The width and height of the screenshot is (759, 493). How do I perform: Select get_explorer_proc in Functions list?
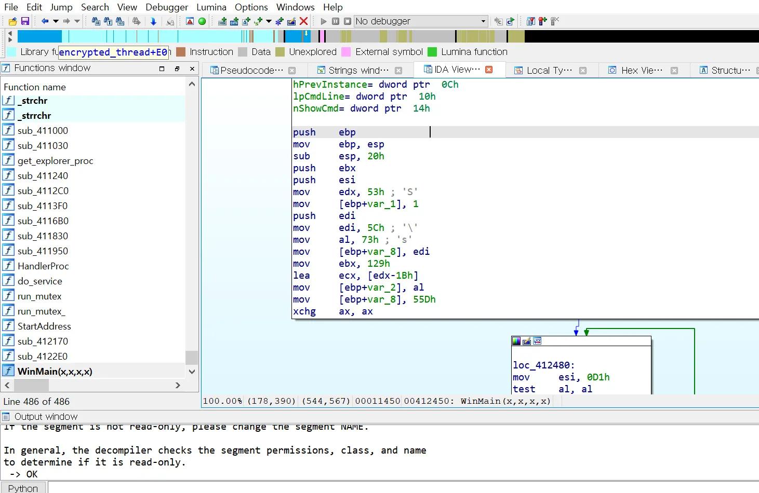(55, 161)
